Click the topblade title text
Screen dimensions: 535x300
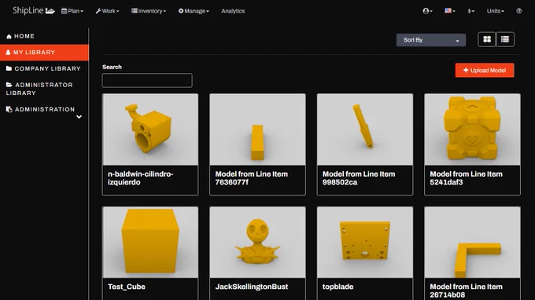[x=338, y=287]
